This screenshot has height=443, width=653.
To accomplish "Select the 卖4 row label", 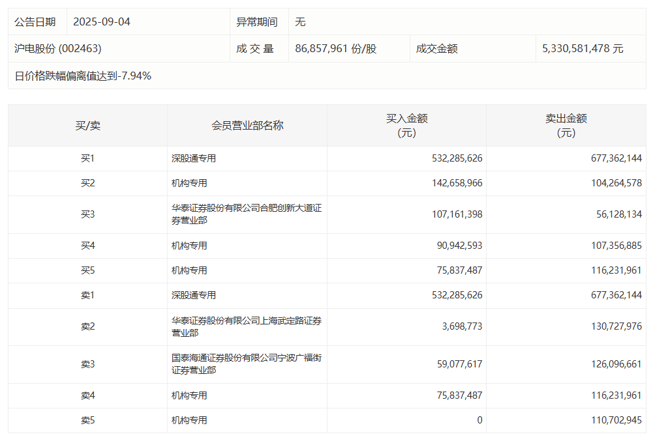I will (x=88, y=395).
